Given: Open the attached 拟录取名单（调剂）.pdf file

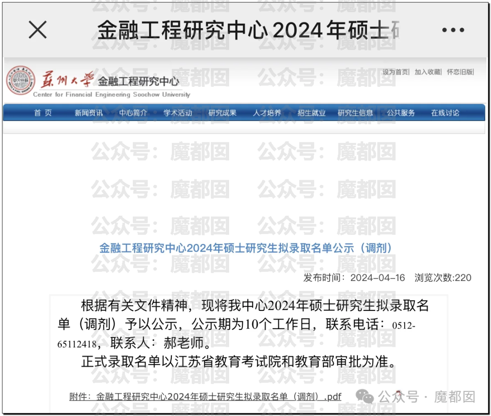Looking at the screenshot, I should pyautogui.click(x=205, y=396).
